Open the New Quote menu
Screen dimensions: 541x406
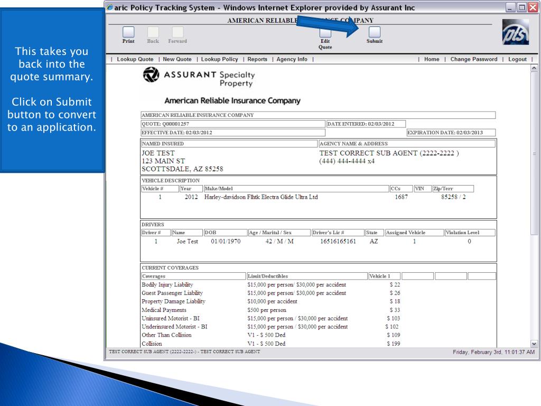(177, 59)
